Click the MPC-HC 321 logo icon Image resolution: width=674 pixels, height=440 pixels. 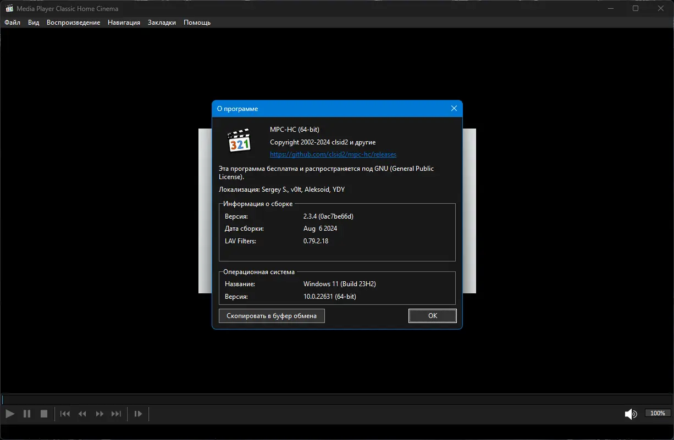coord(239,141)
